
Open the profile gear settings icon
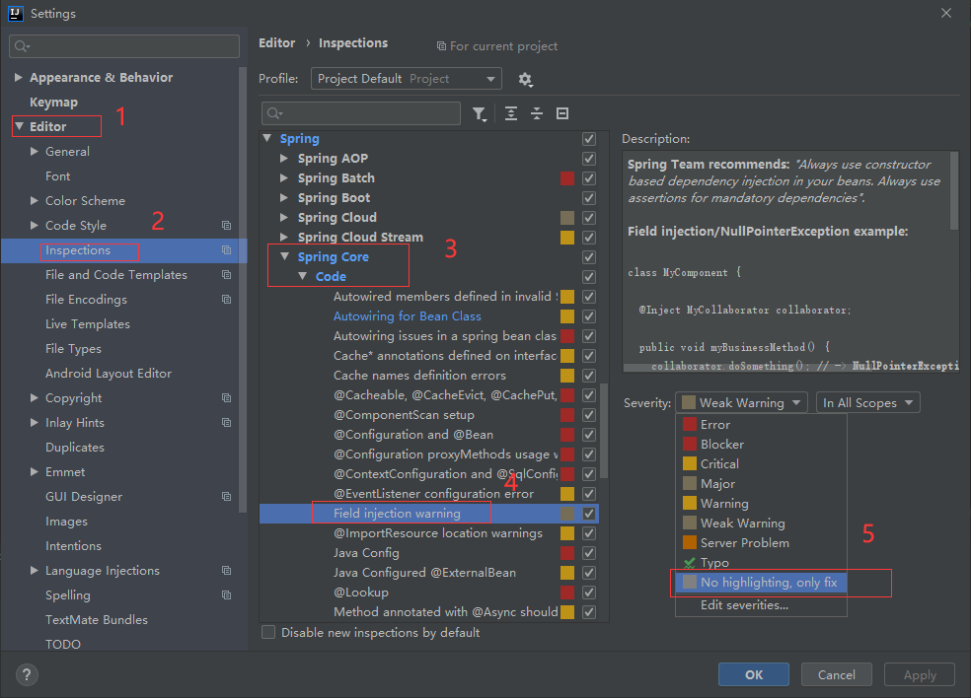click(525, 79)
